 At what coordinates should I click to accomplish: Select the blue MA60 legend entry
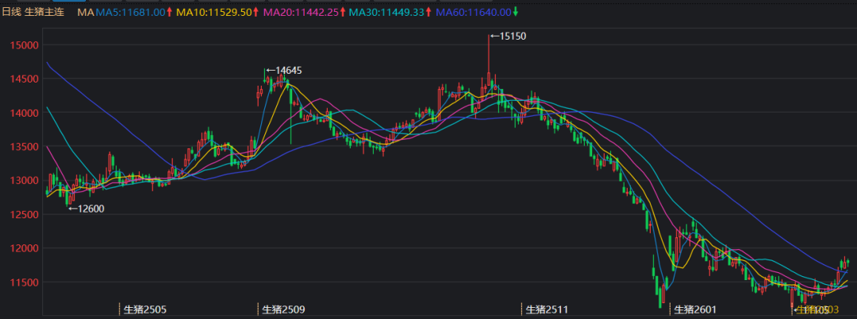(x=473, y=13)
